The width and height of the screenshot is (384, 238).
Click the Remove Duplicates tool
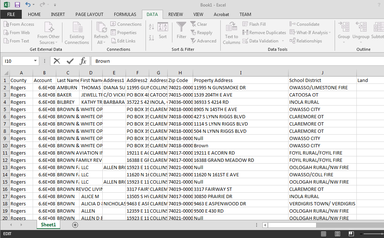264,33
